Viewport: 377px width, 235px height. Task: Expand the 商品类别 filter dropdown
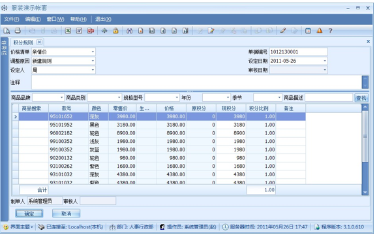point(119,98)
